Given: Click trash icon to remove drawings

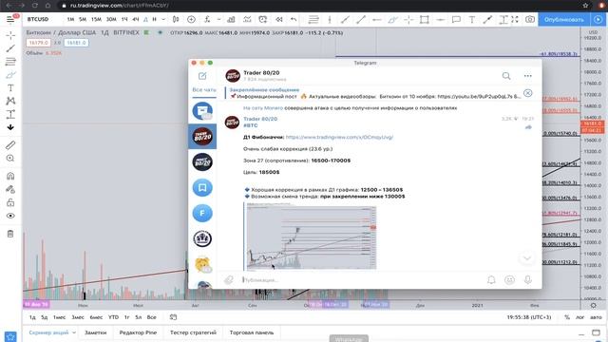Looking at the screenshot, I should [10, 234].
